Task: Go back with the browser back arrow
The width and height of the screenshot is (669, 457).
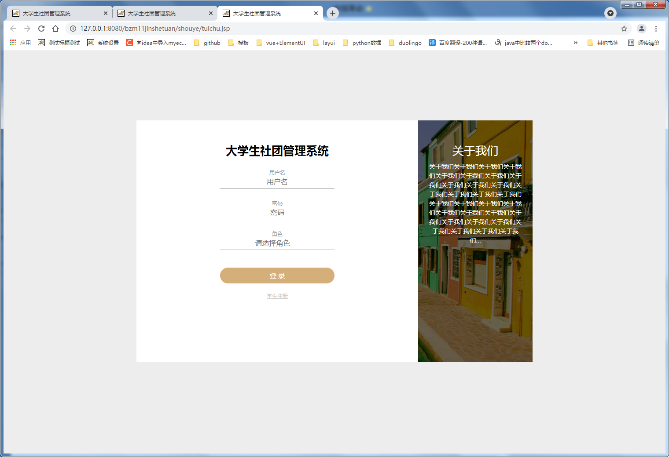Action: 13,29
